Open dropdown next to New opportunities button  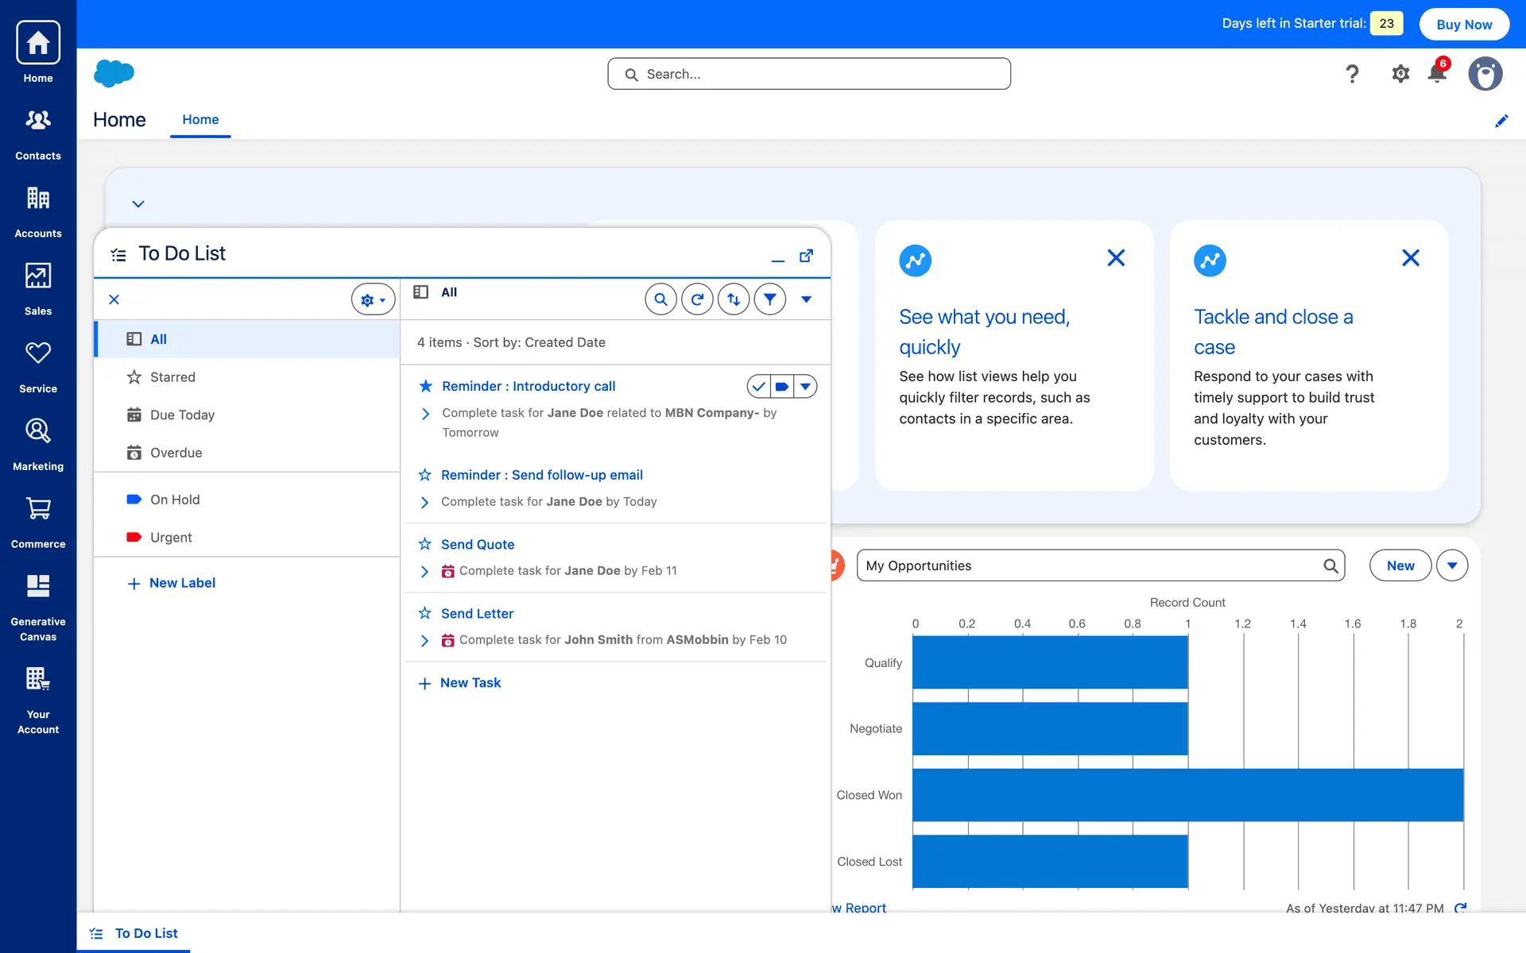pyautogui.click(x=1451, y=565)
